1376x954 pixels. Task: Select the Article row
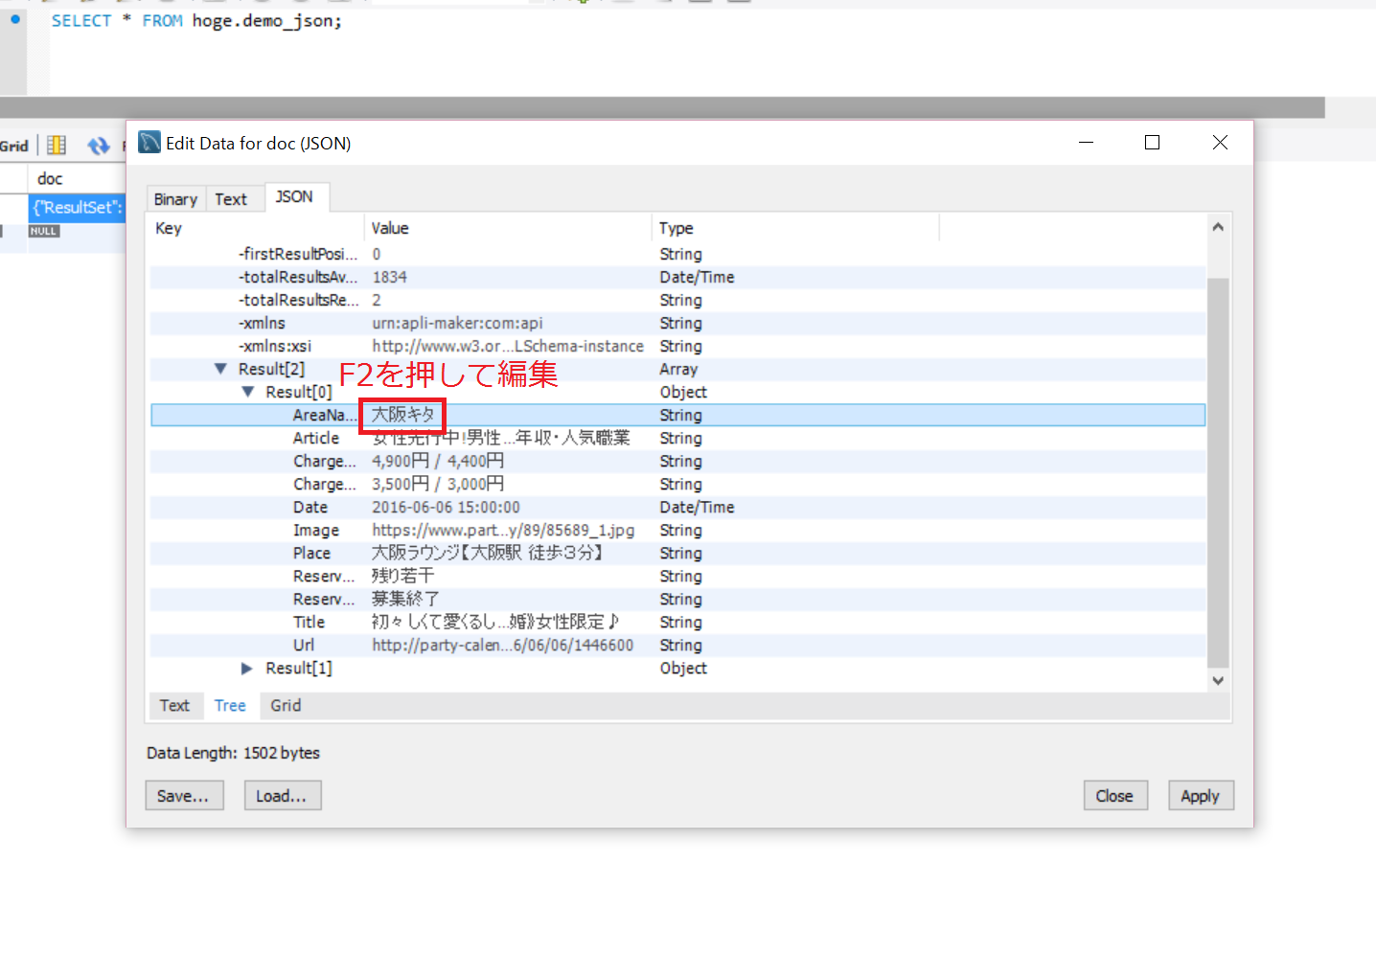tap(677, 438)
